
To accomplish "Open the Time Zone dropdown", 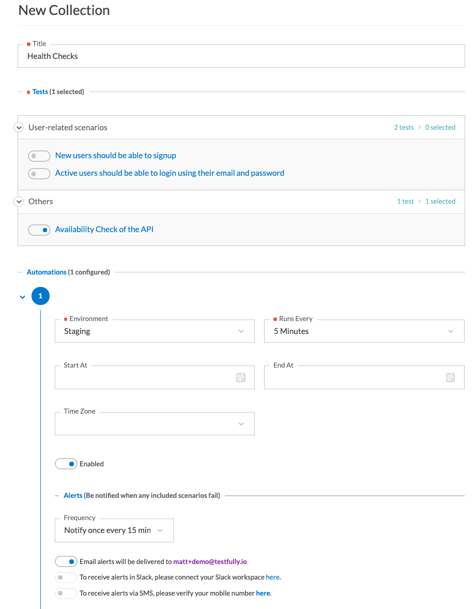I will click(x=155, y=424).
